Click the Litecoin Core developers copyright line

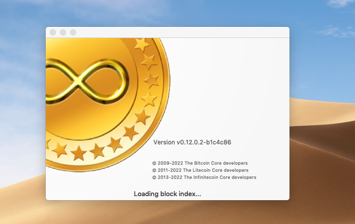coord(200,170)
